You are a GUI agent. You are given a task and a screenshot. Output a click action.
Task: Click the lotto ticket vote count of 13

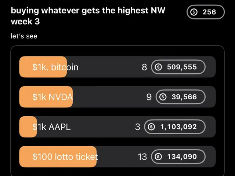coord(142,157)
